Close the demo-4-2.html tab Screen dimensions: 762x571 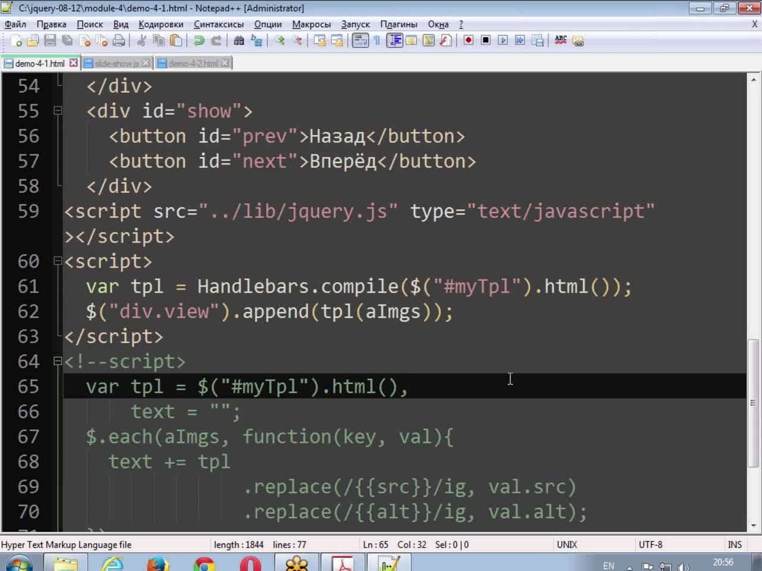pyautogui.click(x=224, y=62)
